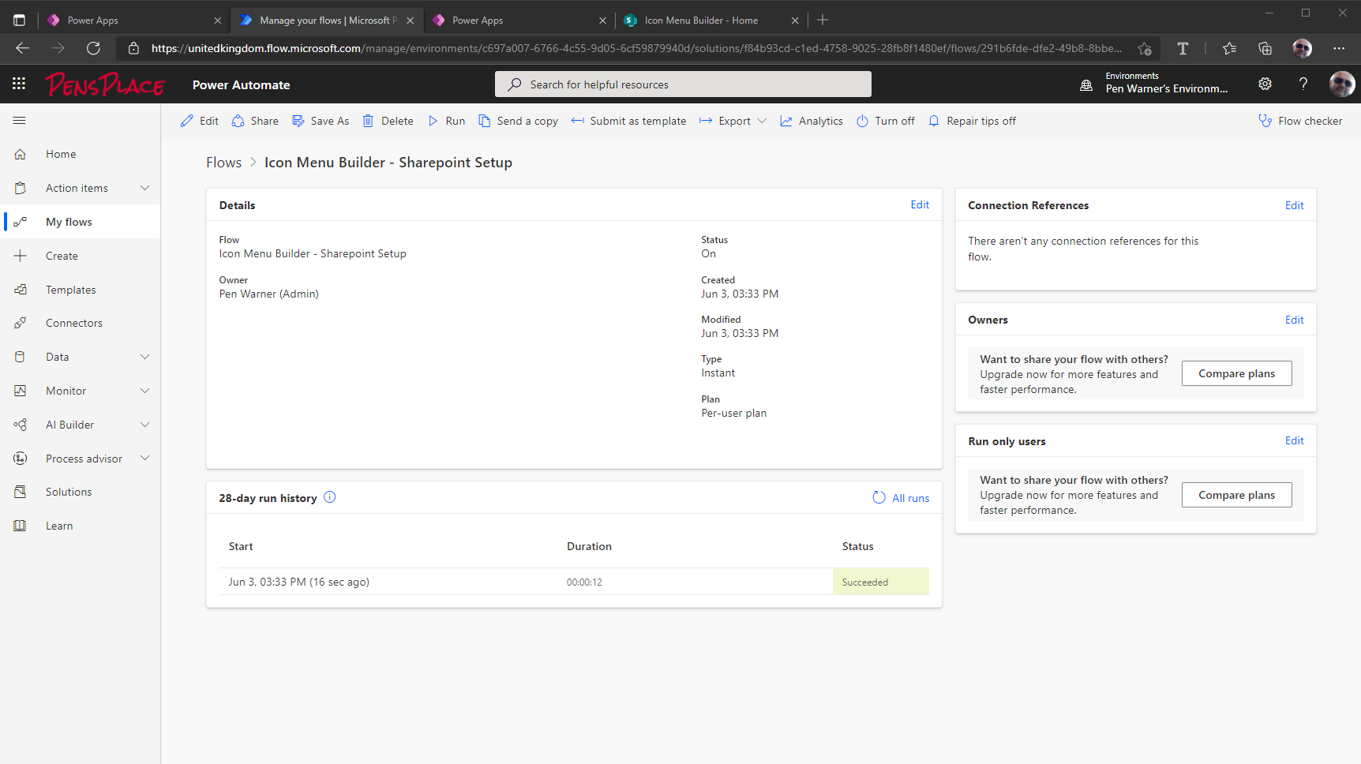Viewport: 1361px width, 764px height.
Task: Open the Jun 3, 03:33 PM run entry
Action: point(299,582)
